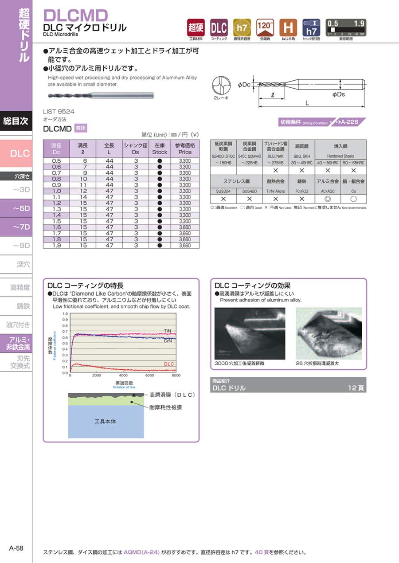
Task: Click the ◎ rating under アルミ合金
Action: [x=328, y=199]
